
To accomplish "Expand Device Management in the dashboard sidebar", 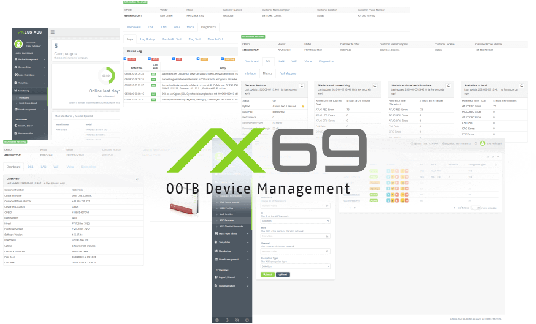I will point(29,59).
